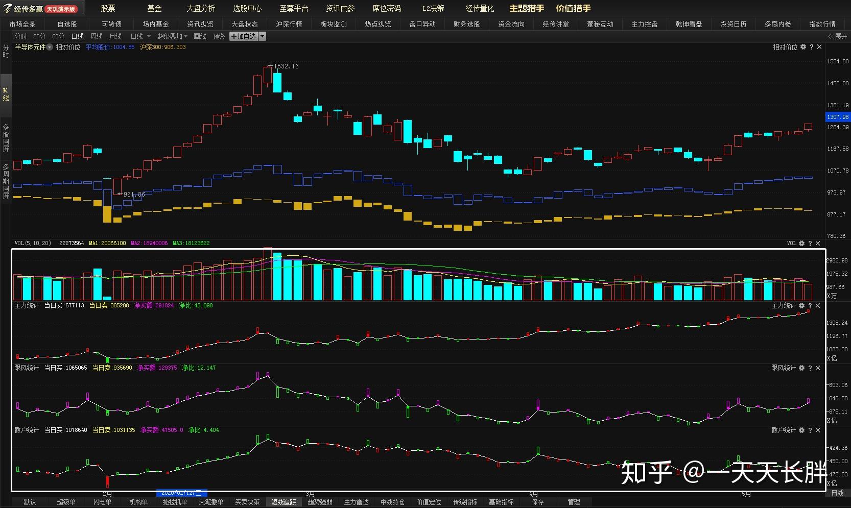This screenshot has width=851, height=508.
Task: Switch to 闪电单 bottom tab
Action: click(x=102, y=502)
